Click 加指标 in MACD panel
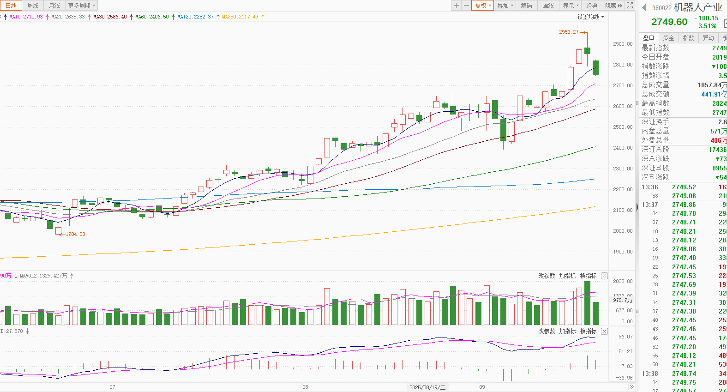Screen dimensions: 727x392 [x=567, y=331]
